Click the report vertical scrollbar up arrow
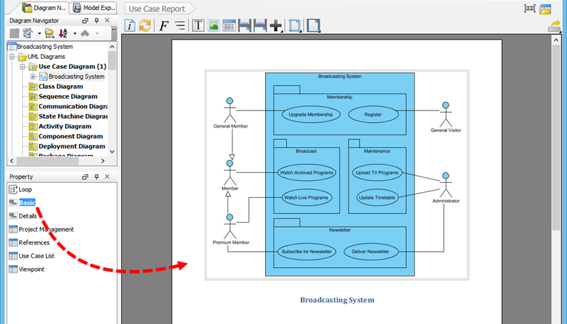Image resolution: width=567 pixels, height=324 pixels. 556,40
